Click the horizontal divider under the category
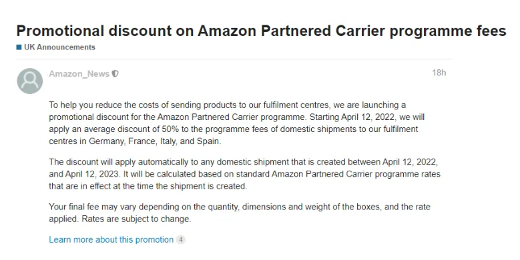This screenshot has width=520, height=260. (234, 59)
